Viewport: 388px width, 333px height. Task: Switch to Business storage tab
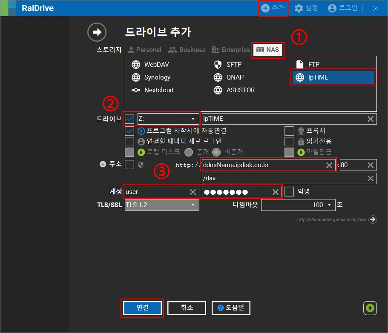pos(187,50)
